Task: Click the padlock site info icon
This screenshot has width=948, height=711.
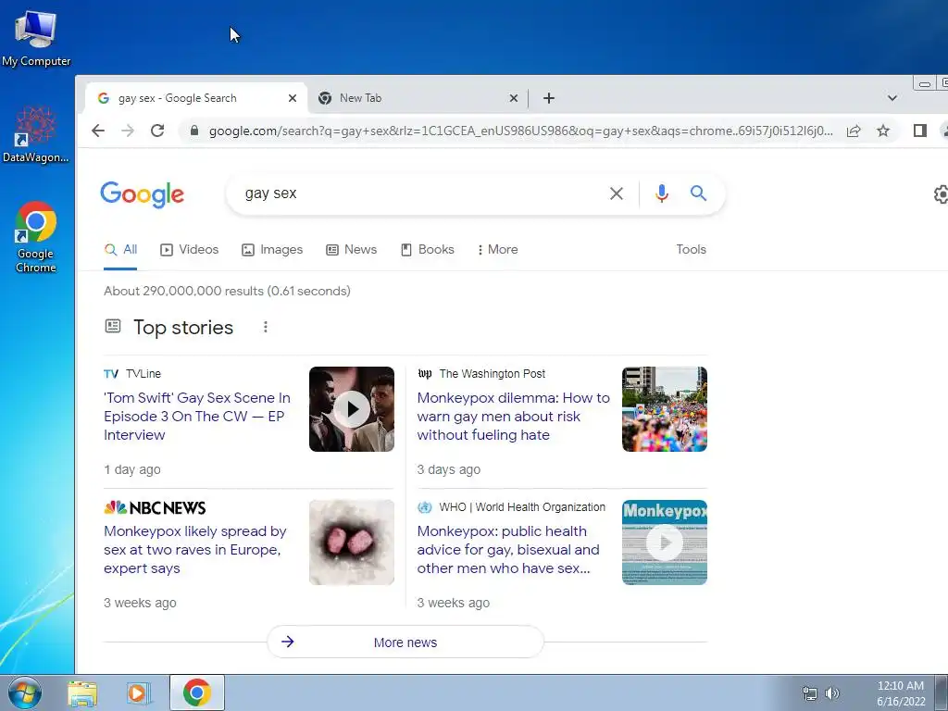Action: [194, 131]
